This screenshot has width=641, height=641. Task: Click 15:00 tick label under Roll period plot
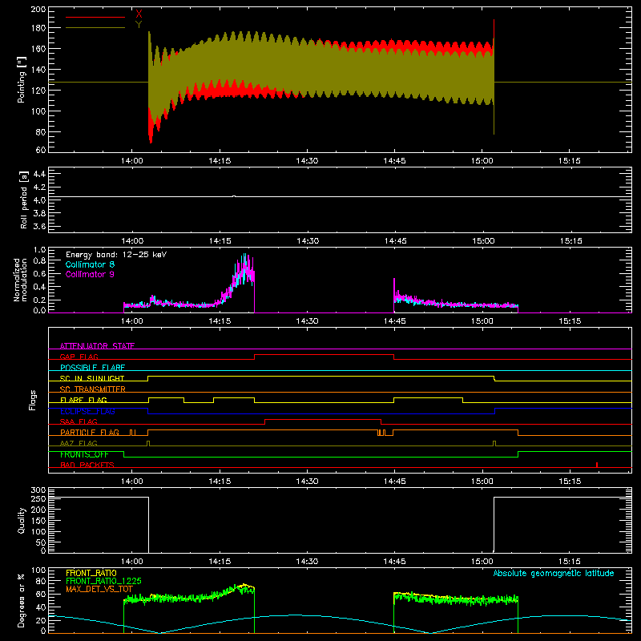coord(482,241)
